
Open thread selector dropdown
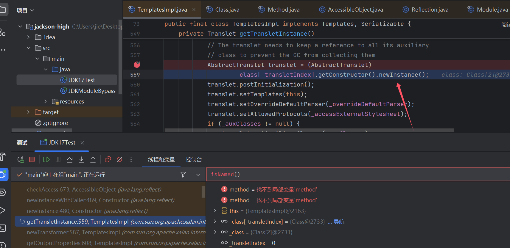(x=198, y=175)
